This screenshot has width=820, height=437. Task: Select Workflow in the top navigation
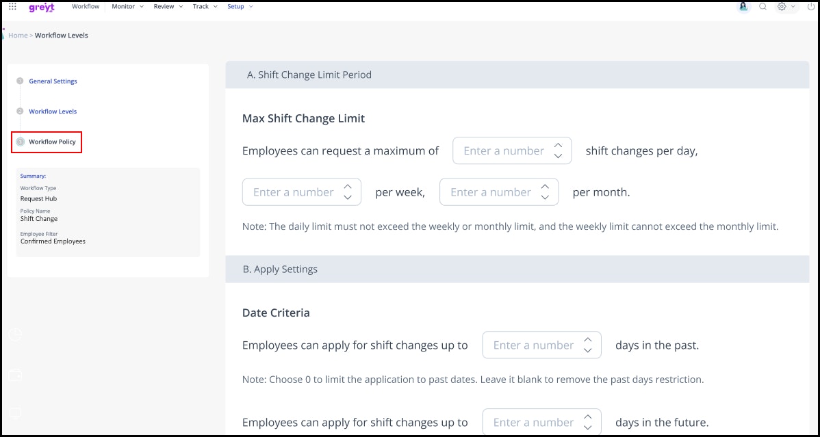(86, 7)
